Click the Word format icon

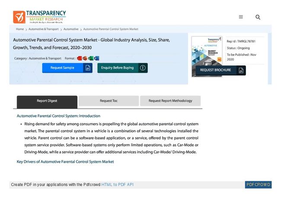(x=96, y=58)
